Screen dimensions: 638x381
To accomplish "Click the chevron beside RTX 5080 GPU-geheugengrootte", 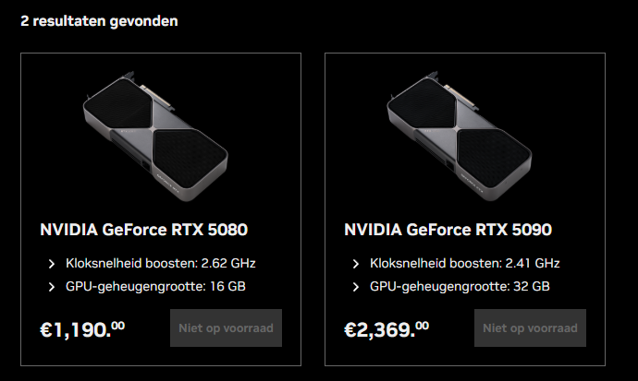I will (x=52, y=287).
